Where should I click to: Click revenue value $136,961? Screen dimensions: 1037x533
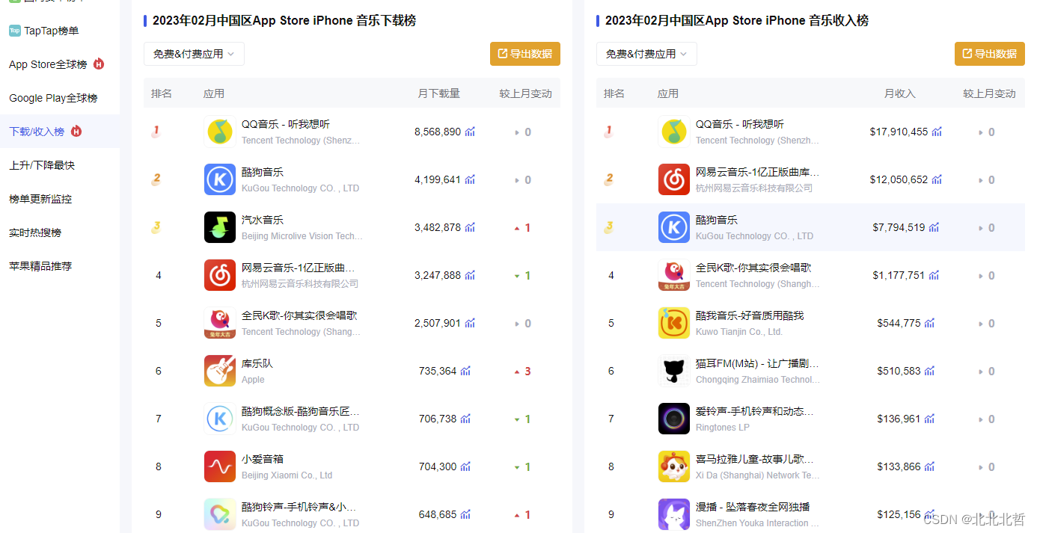(899, 419)
